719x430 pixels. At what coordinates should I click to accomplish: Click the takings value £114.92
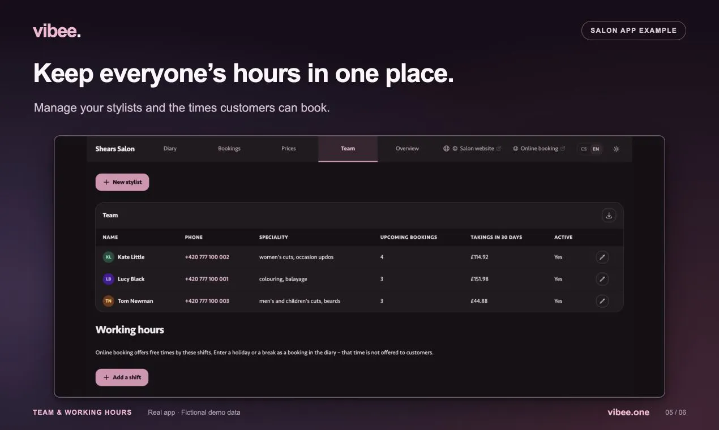click(480, 257)
